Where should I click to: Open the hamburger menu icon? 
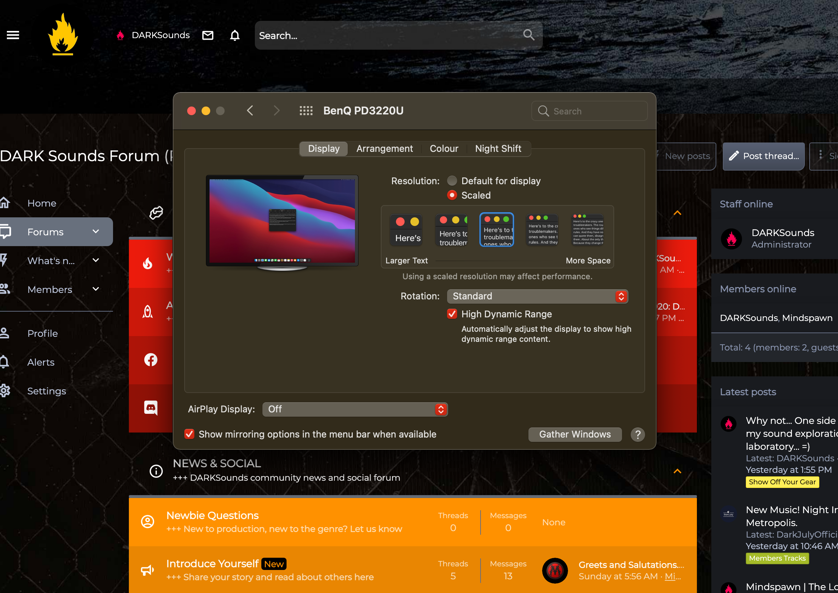coord(13,35)
